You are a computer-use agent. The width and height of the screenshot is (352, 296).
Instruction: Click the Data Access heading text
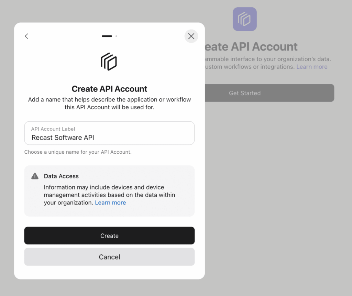click(x=61, y=176)
